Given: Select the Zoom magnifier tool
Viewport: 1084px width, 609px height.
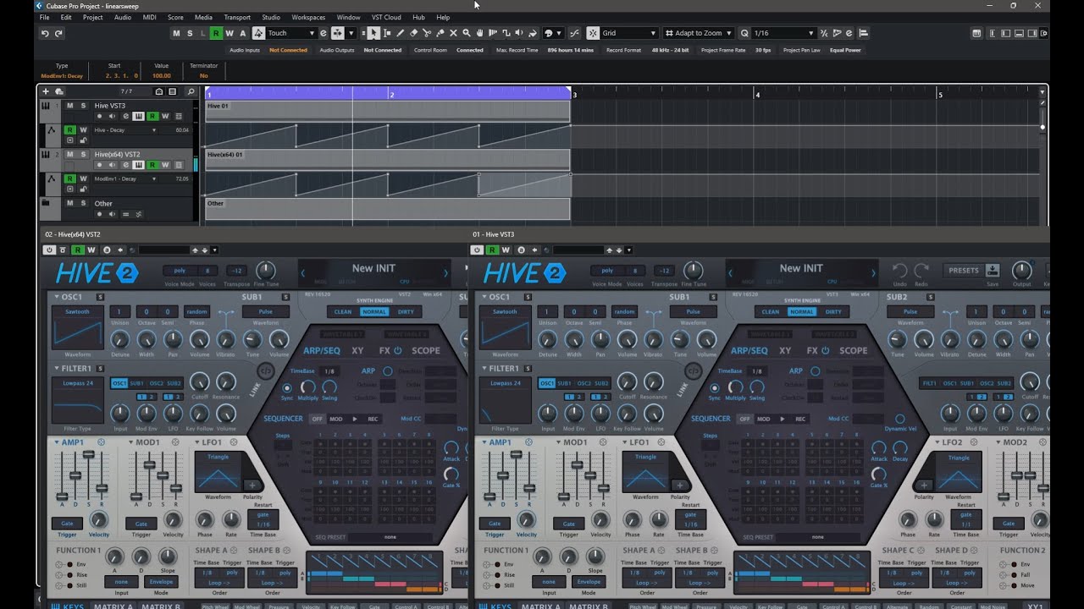Looking at the screenshot, I should tap(467, 33).
